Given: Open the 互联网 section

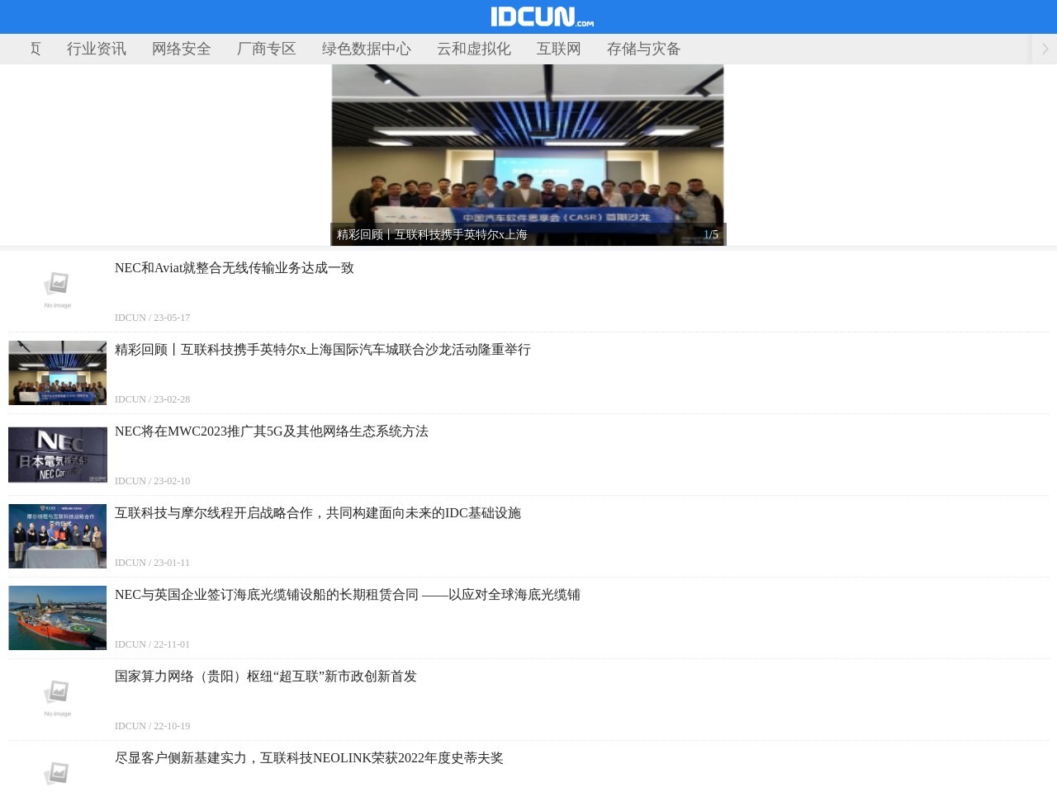Looking at the screenshot, I should [x=558, y=49].
